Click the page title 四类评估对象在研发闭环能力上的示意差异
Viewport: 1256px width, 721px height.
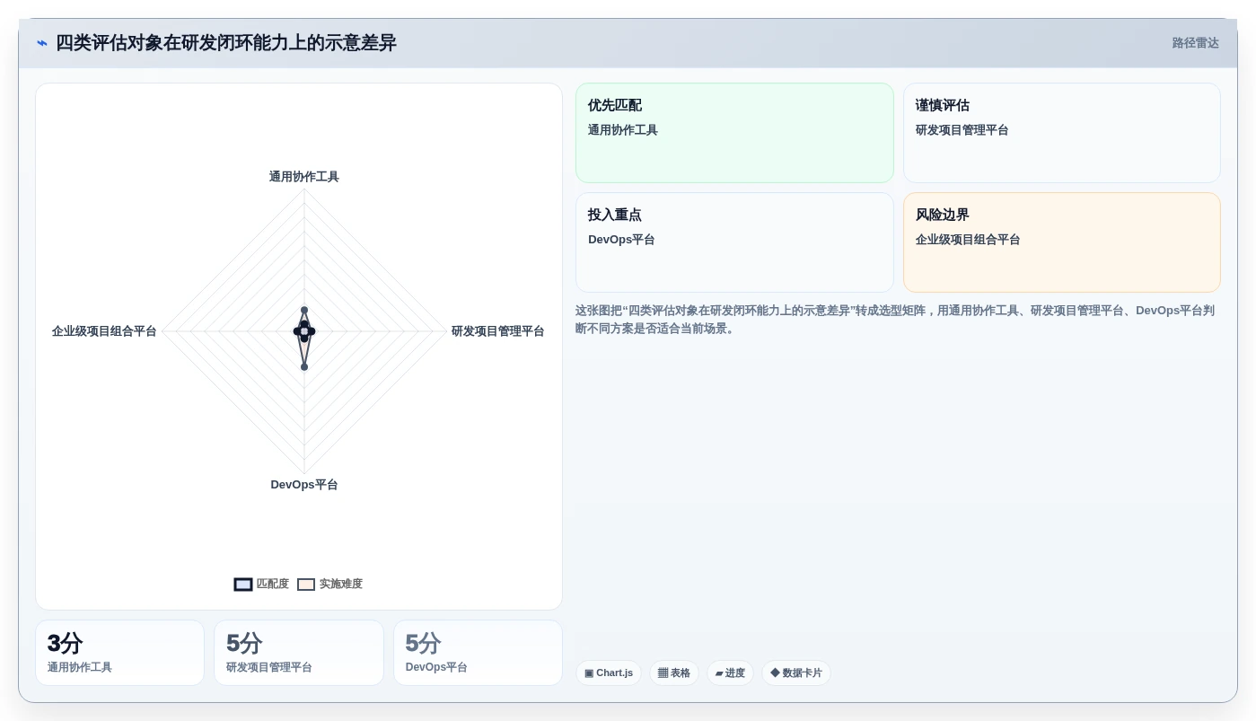[226, 43]
